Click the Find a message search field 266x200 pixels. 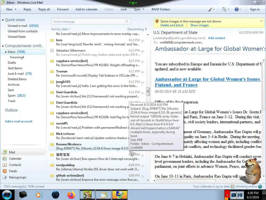pyautogui.click(x=91, y=21)
